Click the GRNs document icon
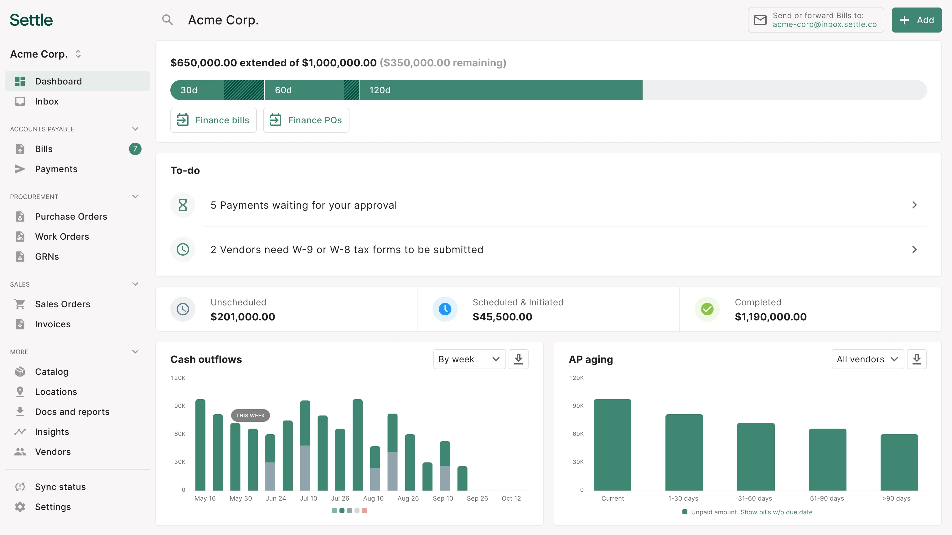 click(20, 256)
